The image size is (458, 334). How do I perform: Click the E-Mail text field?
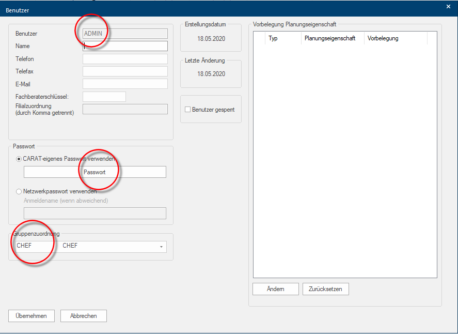point(125,84)
